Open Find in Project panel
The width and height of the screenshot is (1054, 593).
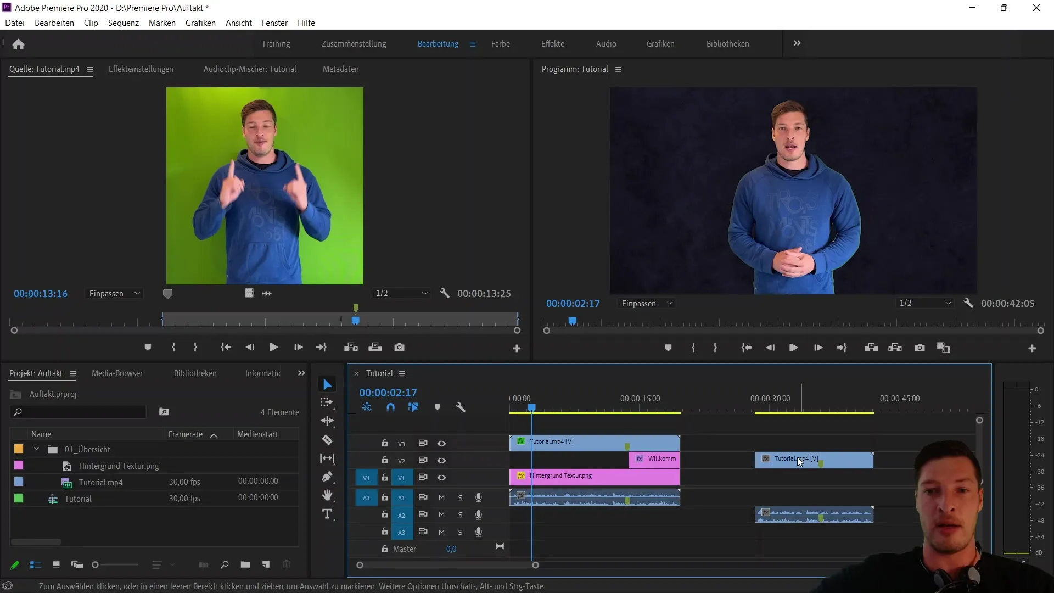coord(225,564)
